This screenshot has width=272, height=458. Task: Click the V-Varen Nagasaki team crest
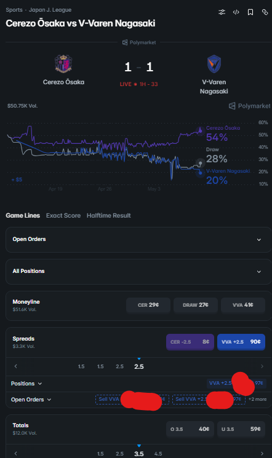(214, 64)
